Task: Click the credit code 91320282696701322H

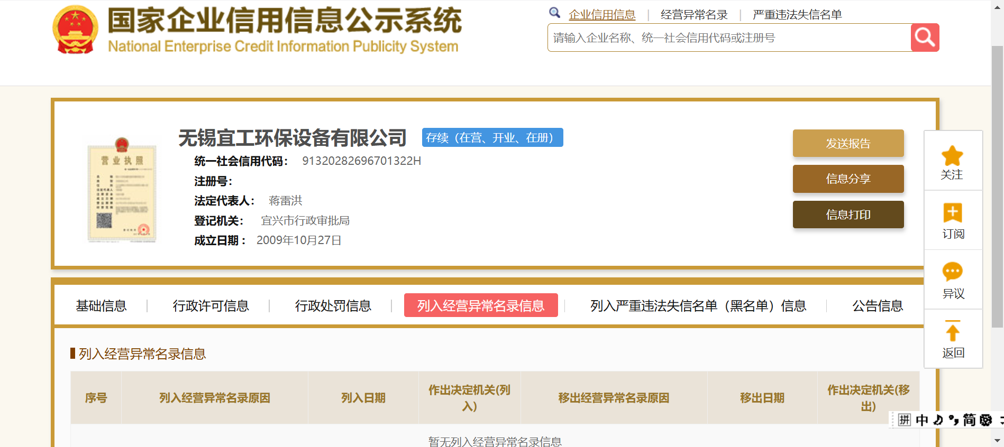Action: 362,161
